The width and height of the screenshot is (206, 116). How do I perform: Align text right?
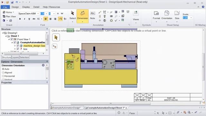[55, 19]
